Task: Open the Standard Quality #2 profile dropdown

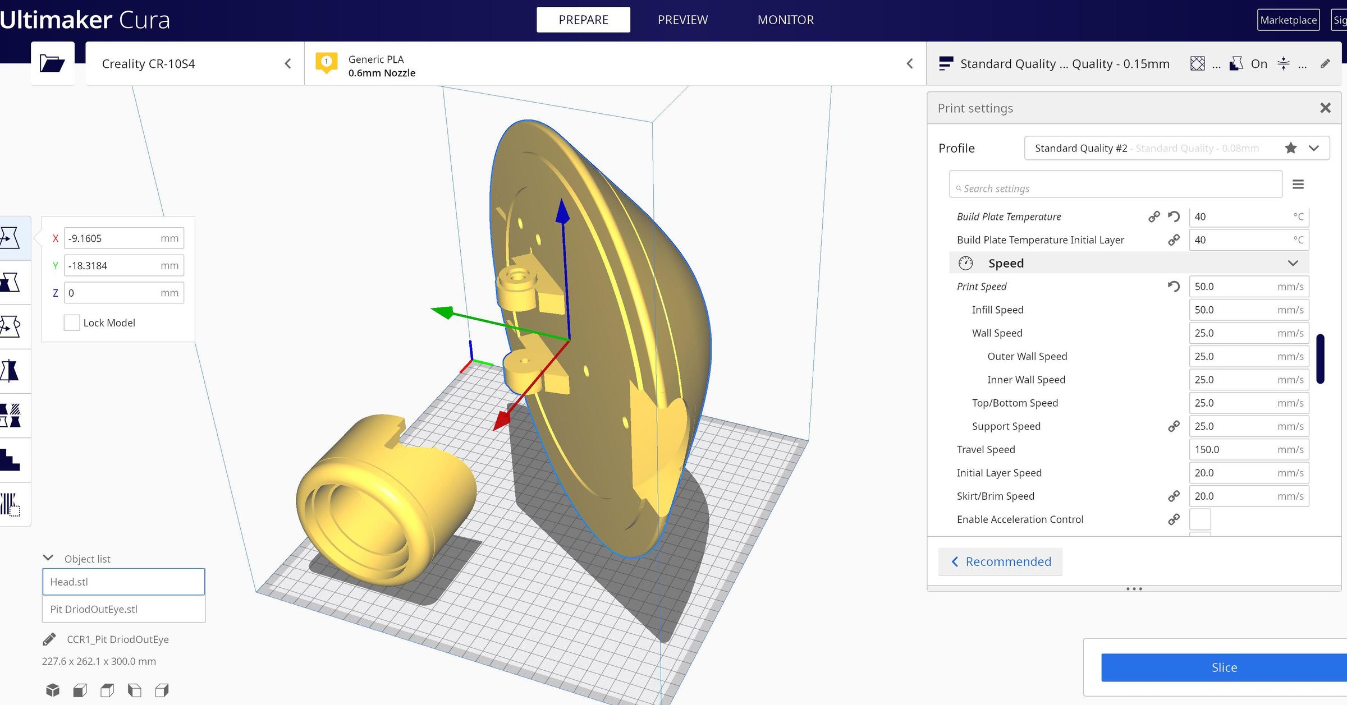Action: (x=1313, y=148)
